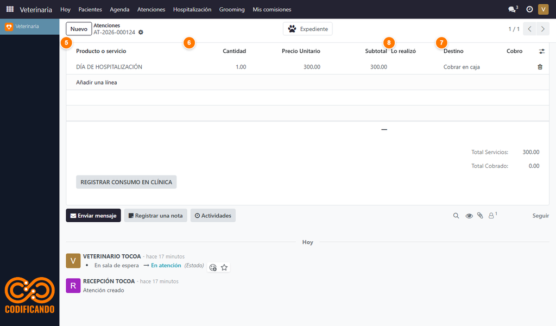
Task: Open user avatar menu in navbar
Action: click(543, 9)
